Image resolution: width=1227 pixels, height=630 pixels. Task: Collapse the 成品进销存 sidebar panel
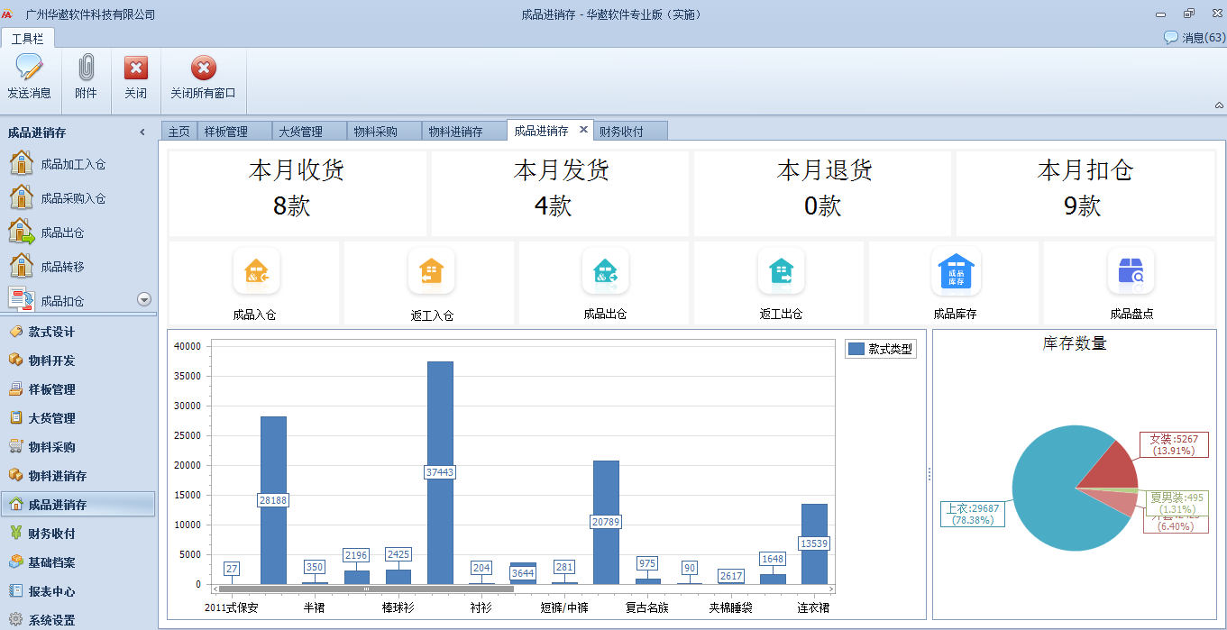click(142, 132)
